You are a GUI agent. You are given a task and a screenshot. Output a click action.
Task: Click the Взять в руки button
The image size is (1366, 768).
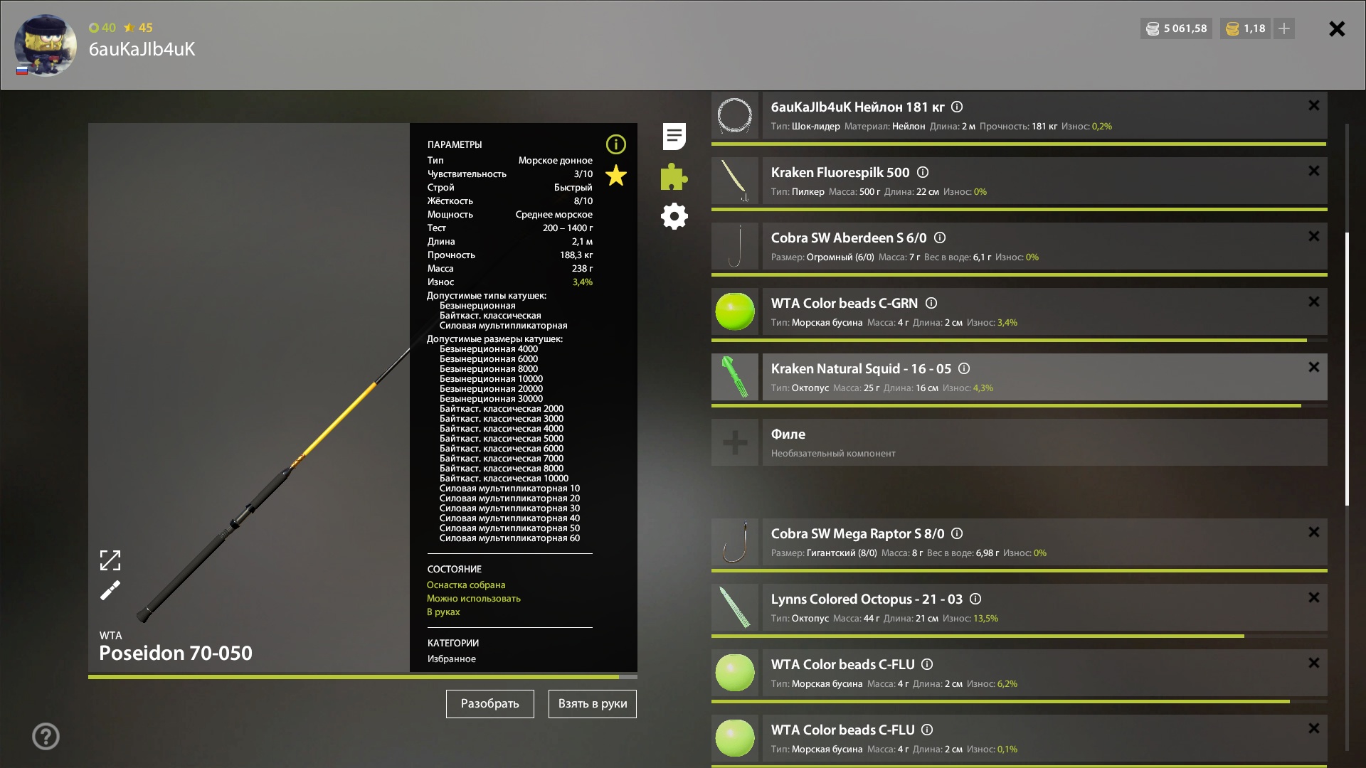(x=593, y=703)
